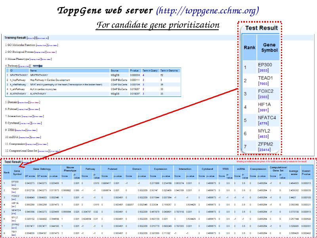Expand Show Detail for 10. miRNA
317x238 pixels.
click(36, 137)
